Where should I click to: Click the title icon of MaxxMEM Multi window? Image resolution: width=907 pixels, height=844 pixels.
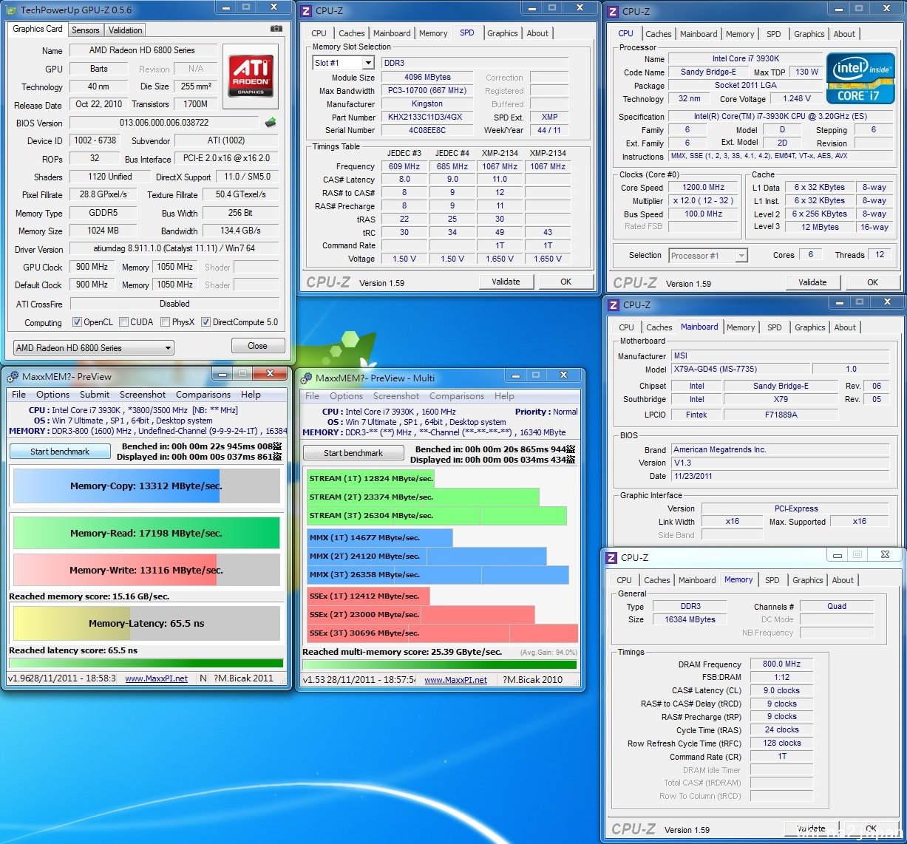307,378
